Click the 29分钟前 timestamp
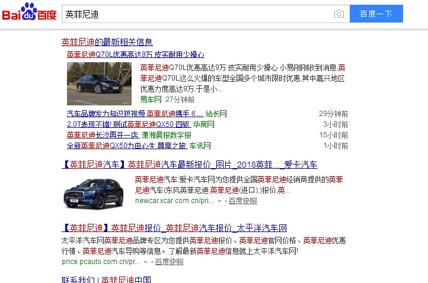Image resolution: width=428 pixels, height=283 pixels. pos(333,114)
